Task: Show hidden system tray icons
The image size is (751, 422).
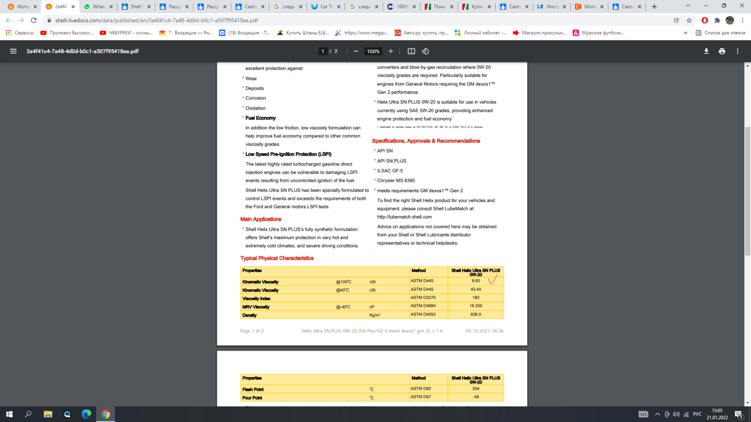Action: tap(657, 414)
